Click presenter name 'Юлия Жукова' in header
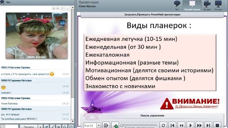 87,6
